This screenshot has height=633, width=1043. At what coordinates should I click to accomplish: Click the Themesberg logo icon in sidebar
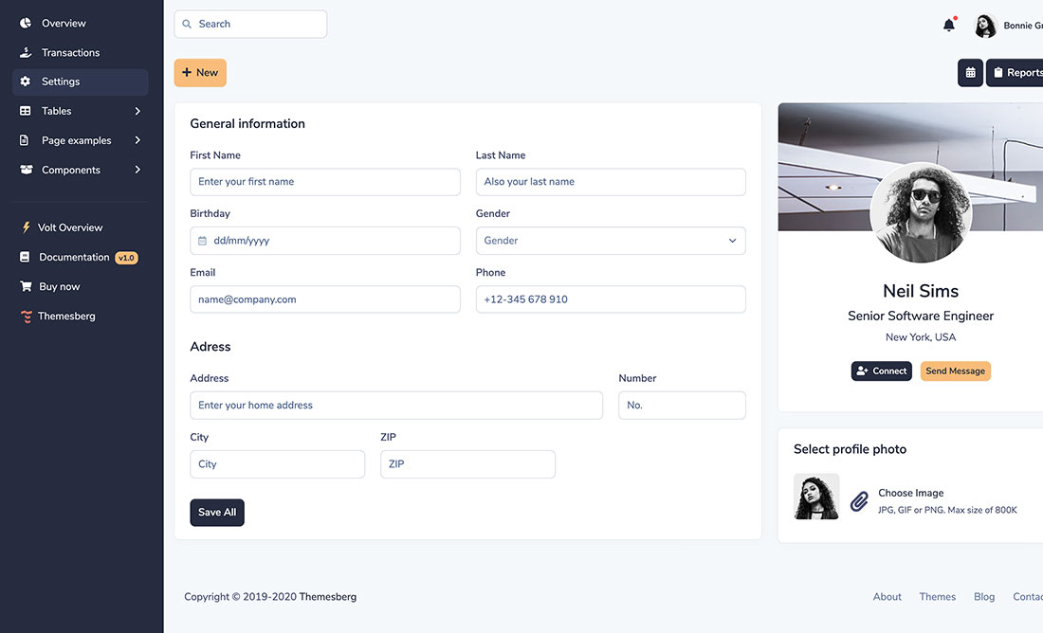(26, 316)
